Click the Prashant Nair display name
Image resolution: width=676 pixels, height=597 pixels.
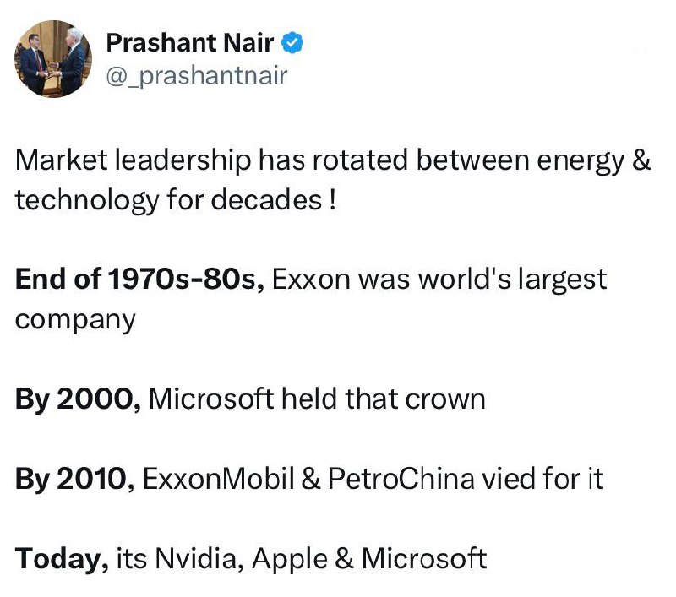[189, 42]
